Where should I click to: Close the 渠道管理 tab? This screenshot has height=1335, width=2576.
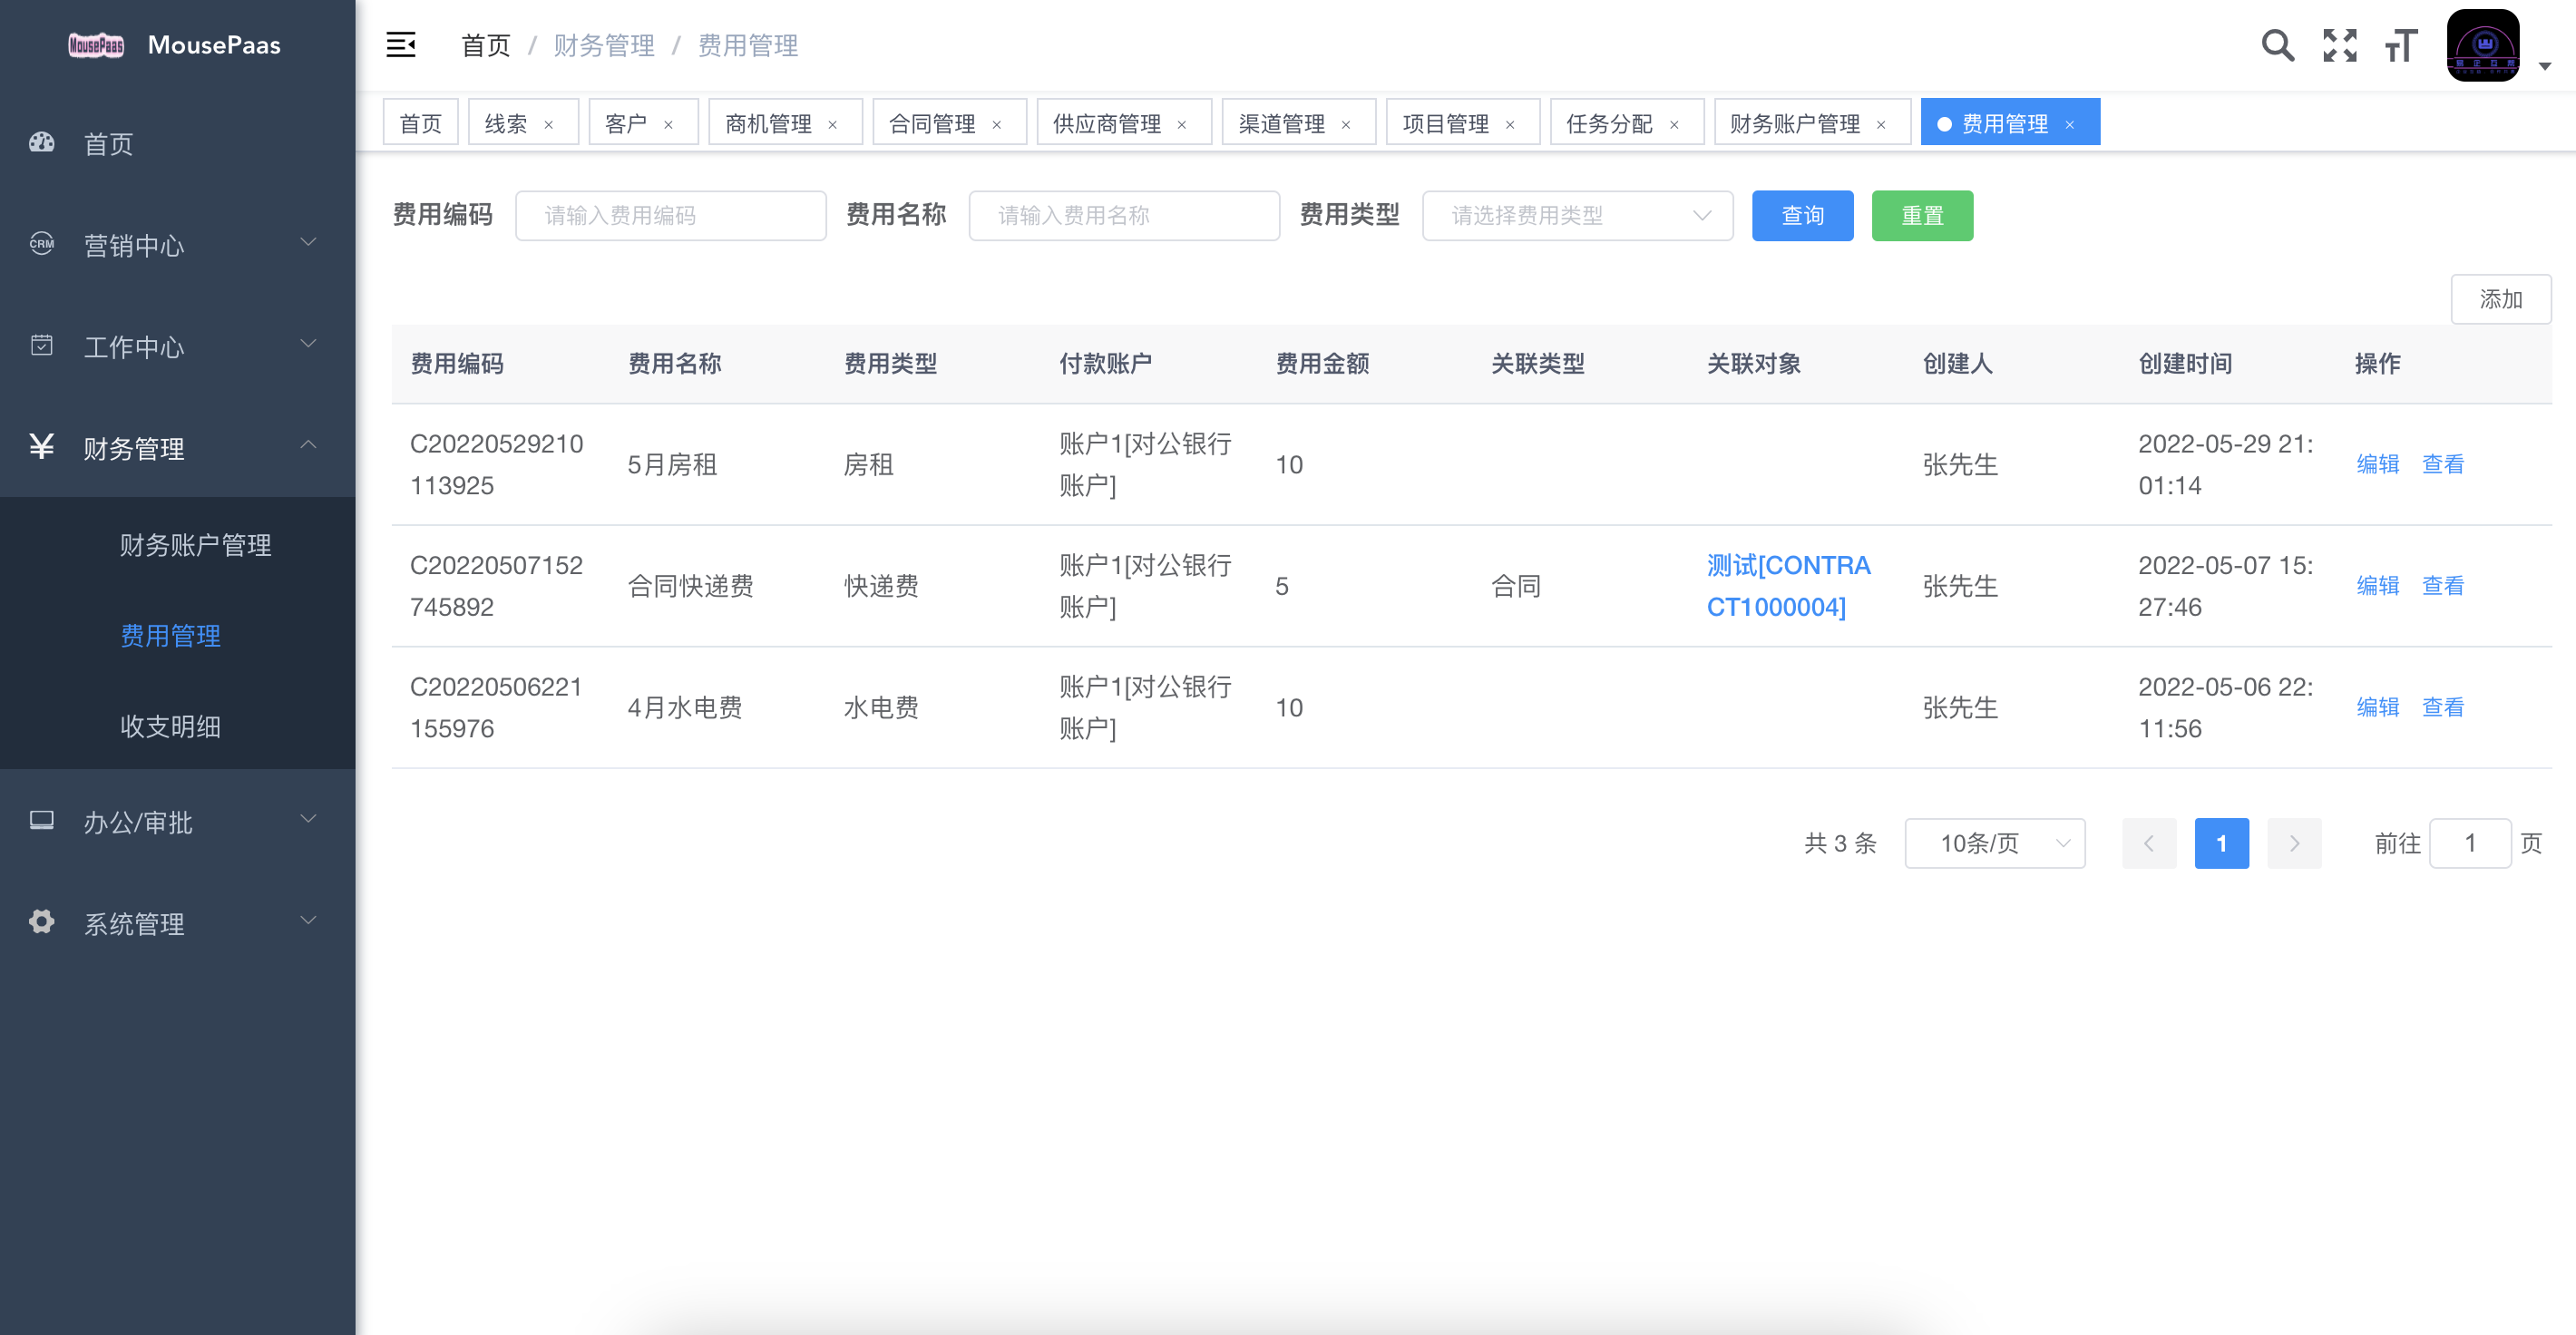pyautogui.click(x=1346, y=125)
